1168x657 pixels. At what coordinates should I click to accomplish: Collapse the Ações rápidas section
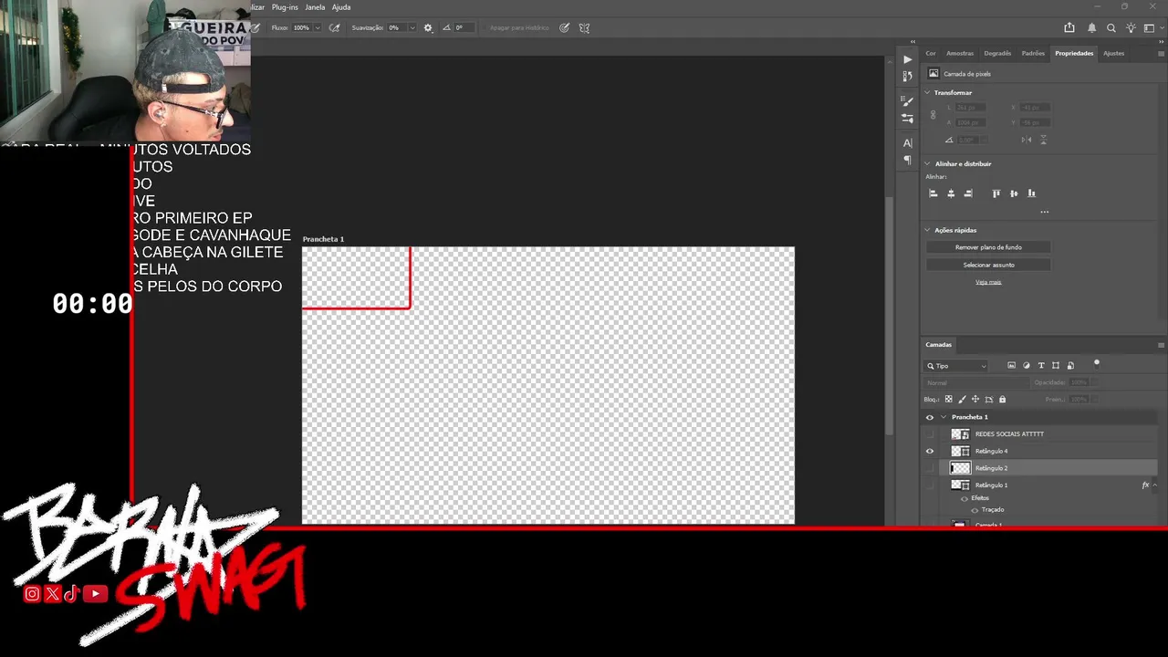928,230
